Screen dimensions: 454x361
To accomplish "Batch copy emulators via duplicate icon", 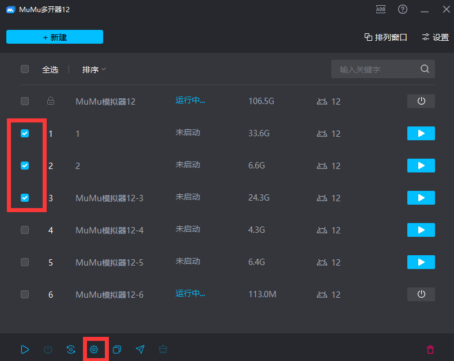I will [x=117, y=350].
